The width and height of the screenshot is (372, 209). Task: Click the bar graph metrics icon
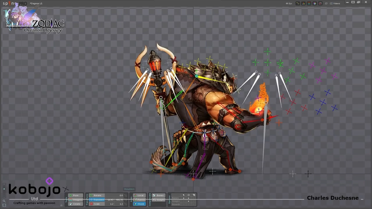(303, 3)
